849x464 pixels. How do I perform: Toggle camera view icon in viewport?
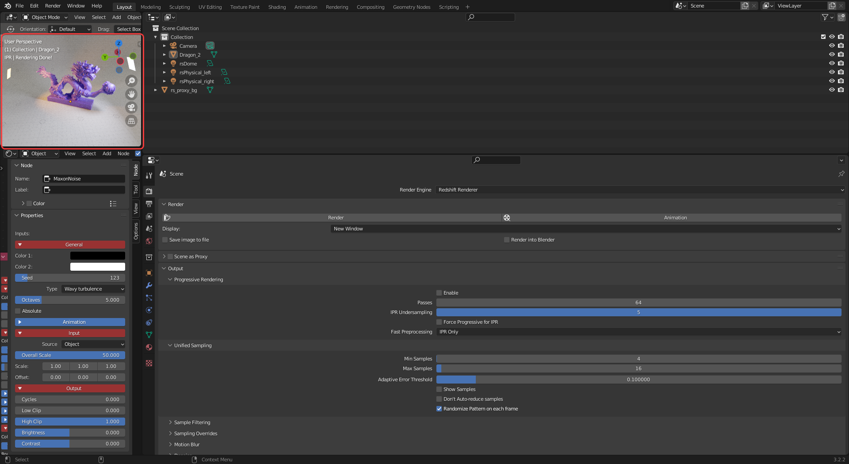click(x=131, y=107)
